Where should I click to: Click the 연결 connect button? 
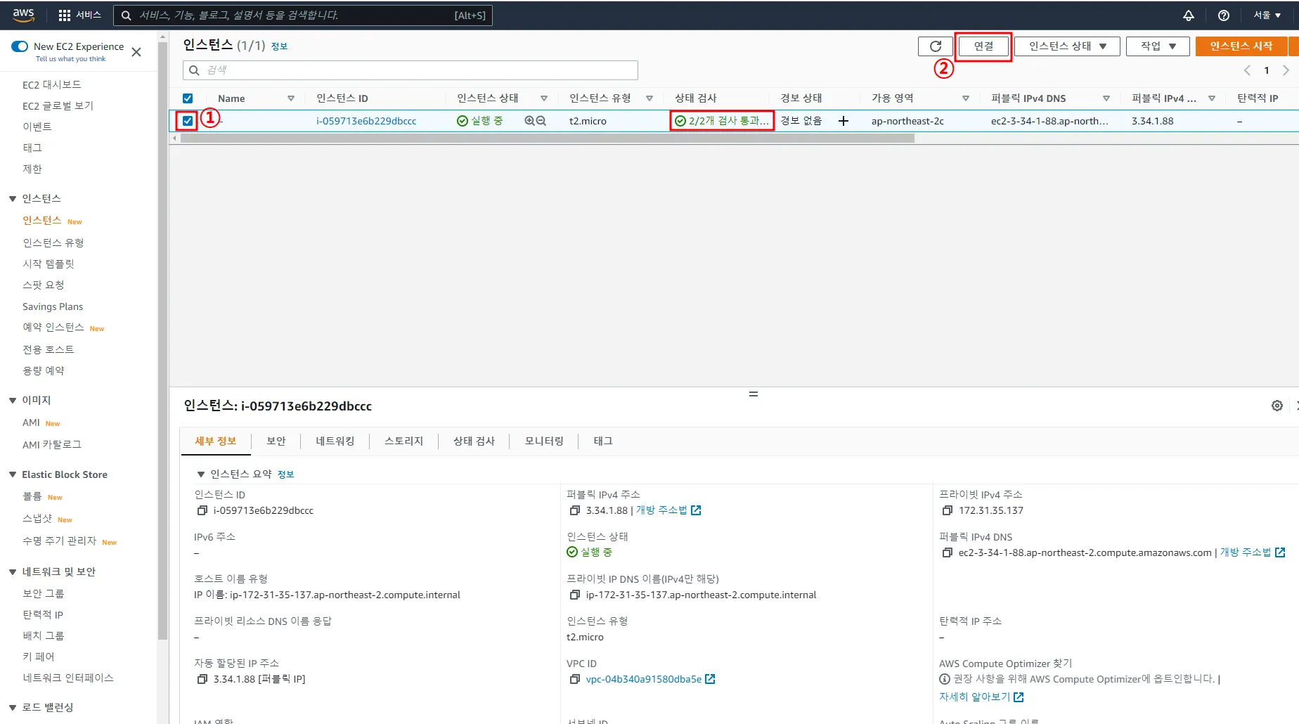click(983, 46)
